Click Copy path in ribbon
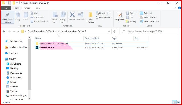The width and height of the screenshot is (182, 105). (x=37, y=17)
